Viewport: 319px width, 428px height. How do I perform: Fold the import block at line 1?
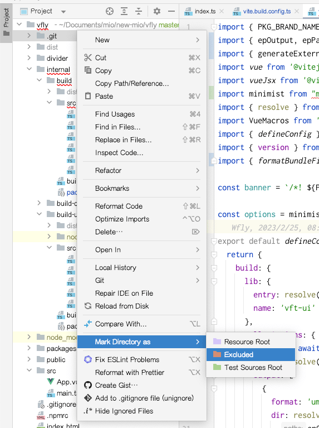(x=214, y=27)
